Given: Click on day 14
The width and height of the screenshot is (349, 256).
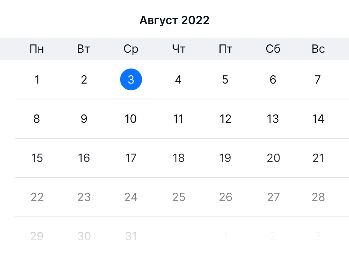Looking at the screenshot, I should click(318, 119).
